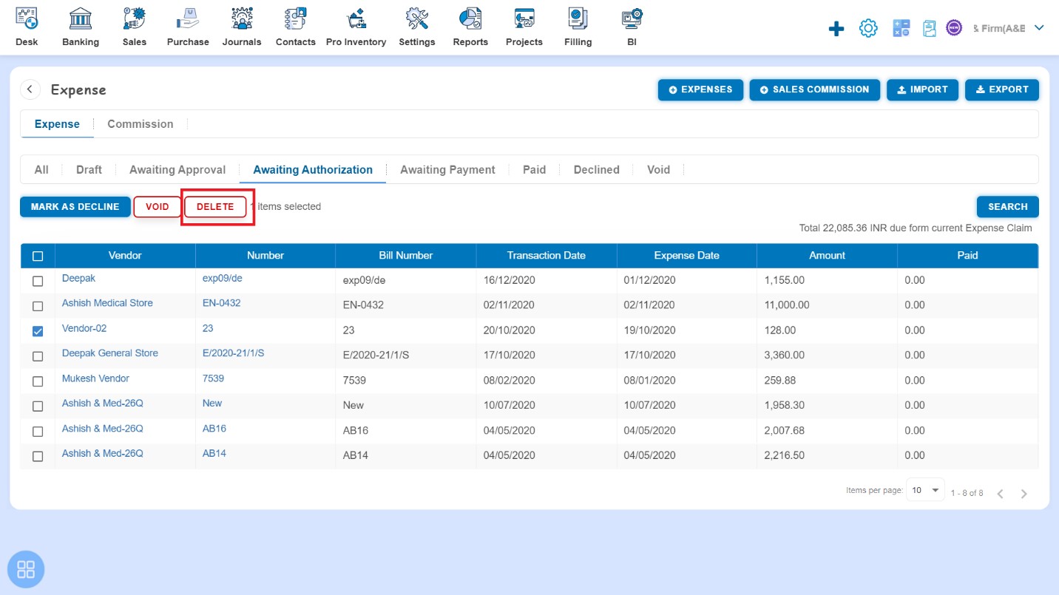Open the Sales module icon
The width and height of the screenshot is (1059, 595).
(x=135, y=18)
